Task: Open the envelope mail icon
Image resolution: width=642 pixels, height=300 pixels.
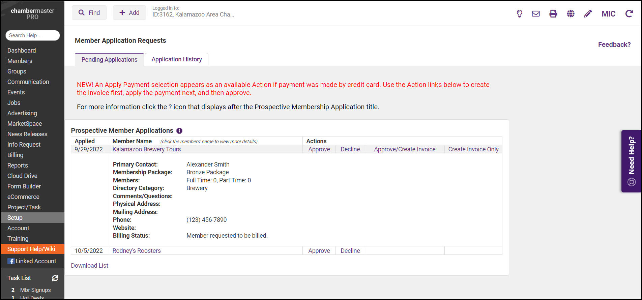Action: point(536,13)
